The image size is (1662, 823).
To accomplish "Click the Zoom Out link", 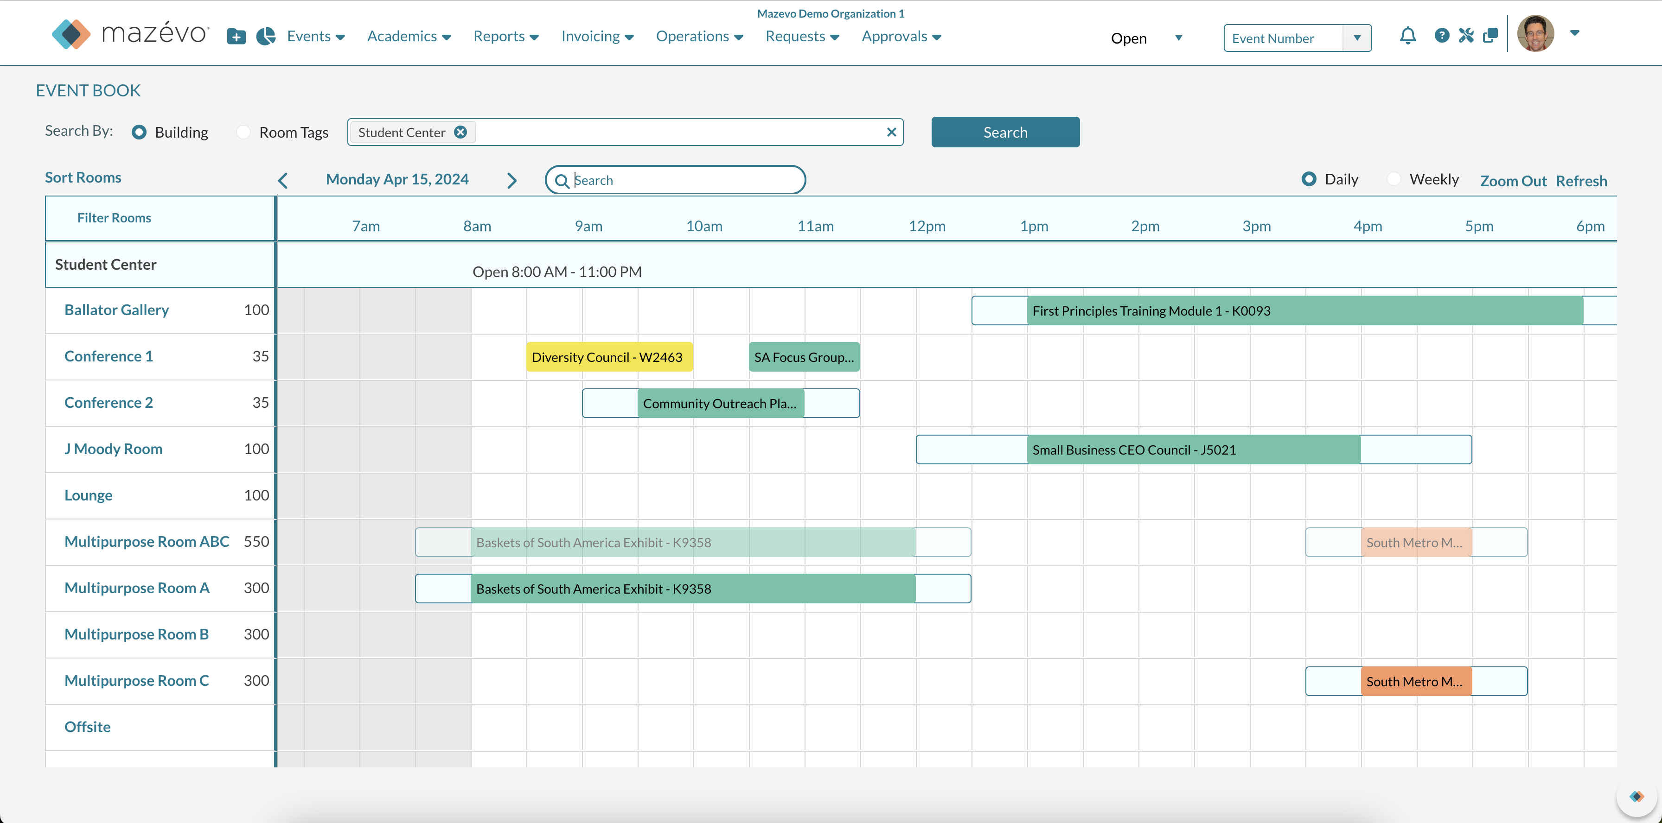I will point(1513,180).
